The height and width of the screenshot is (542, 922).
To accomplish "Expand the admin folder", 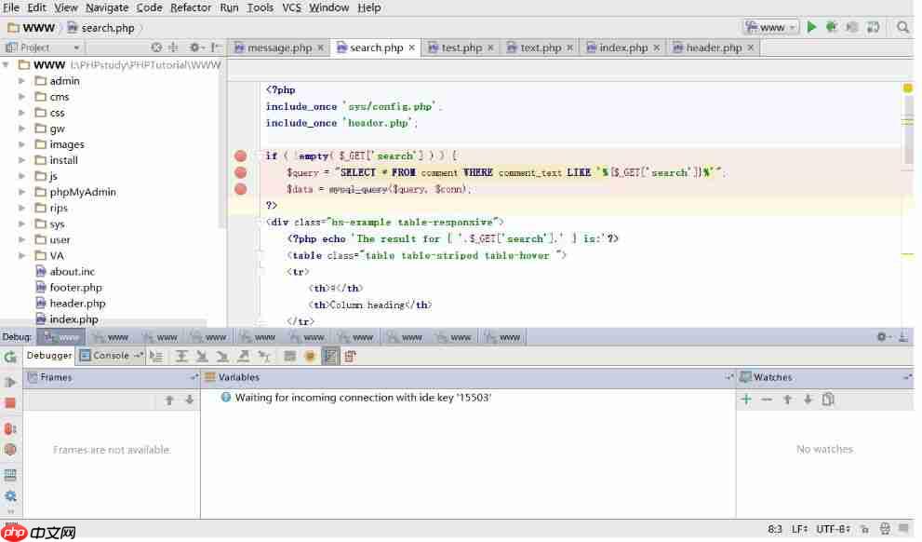I will click(x=21, y=81).
